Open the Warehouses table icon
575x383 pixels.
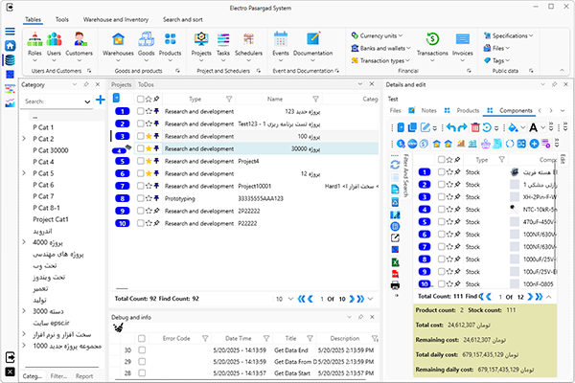(x=119, y=40)
